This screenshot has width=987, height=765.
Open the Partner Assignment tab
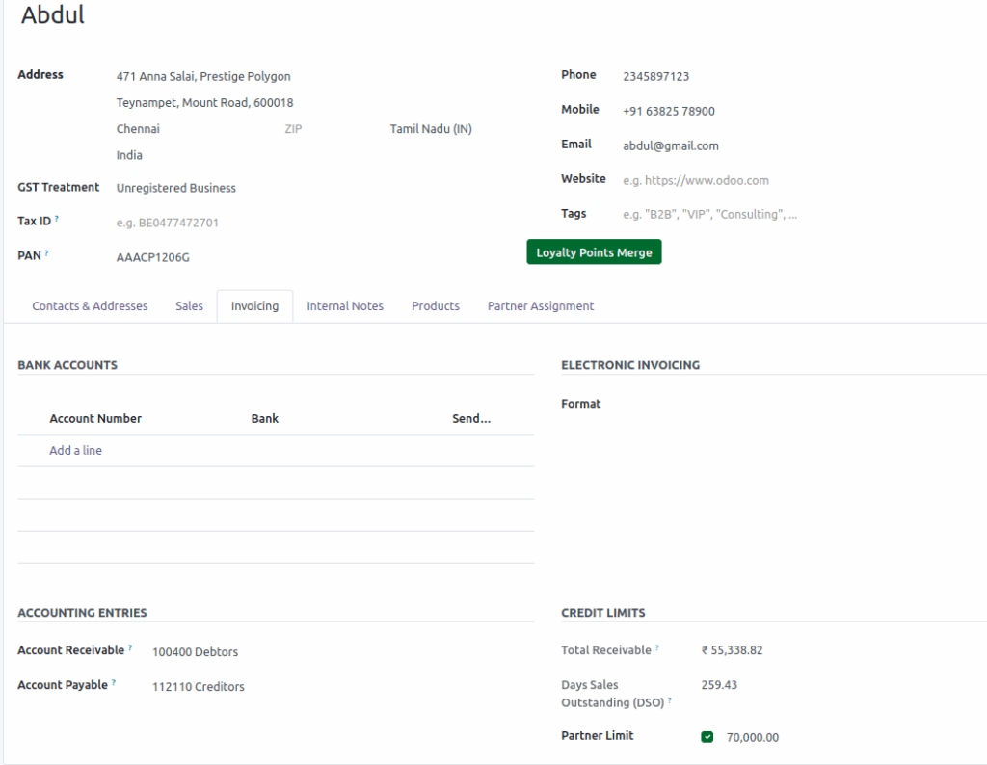(x=541, y=305)
